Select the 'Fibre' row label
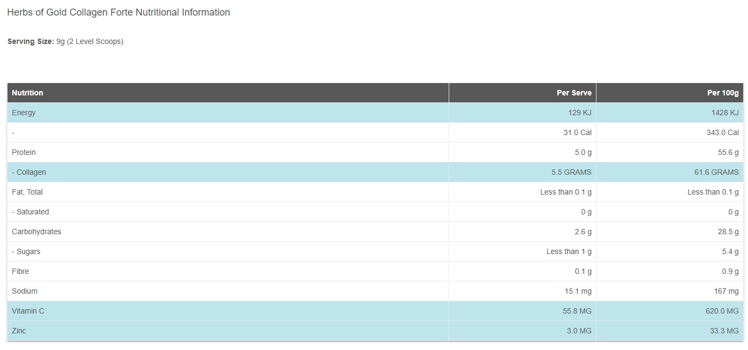The width and height of the screenshot is (748, 350). coord(20,271)
